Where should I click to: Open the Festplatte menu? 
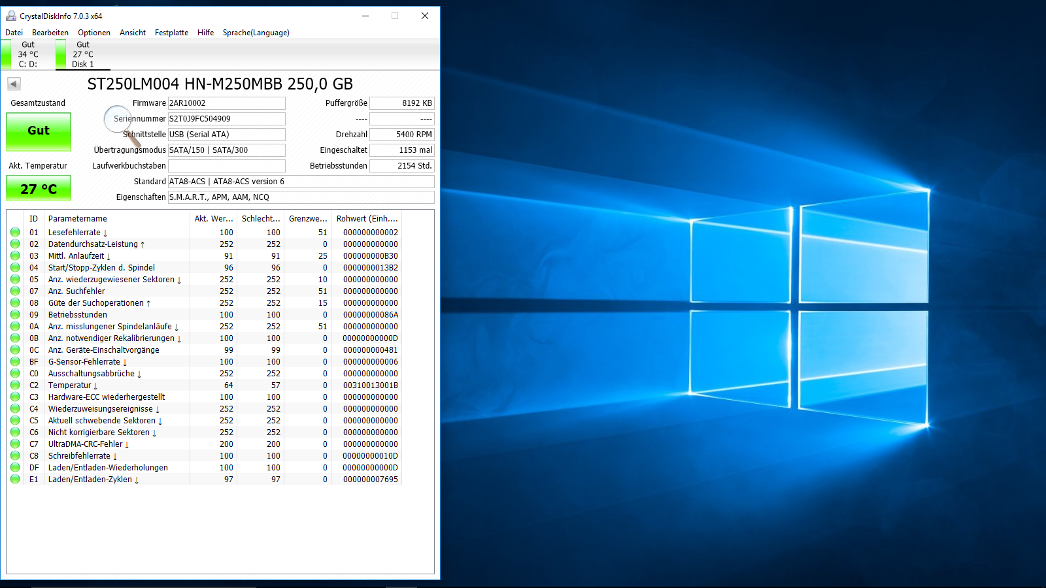click(171, 33)
